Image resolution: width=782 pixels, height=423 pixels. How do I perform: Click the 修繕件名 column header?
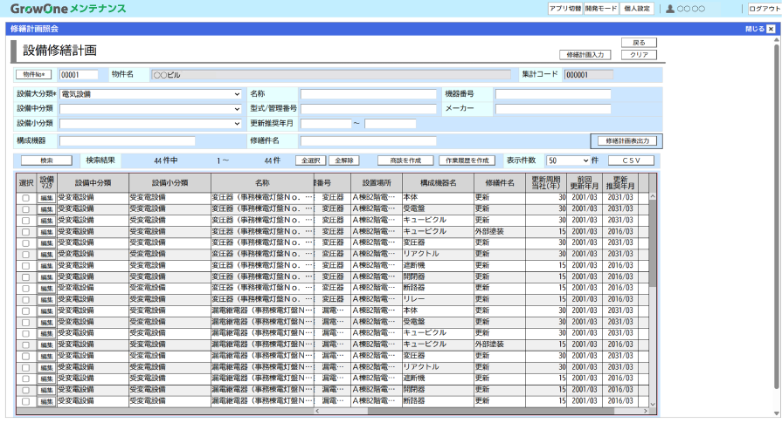pyautogui.click(x=500, y=183)
